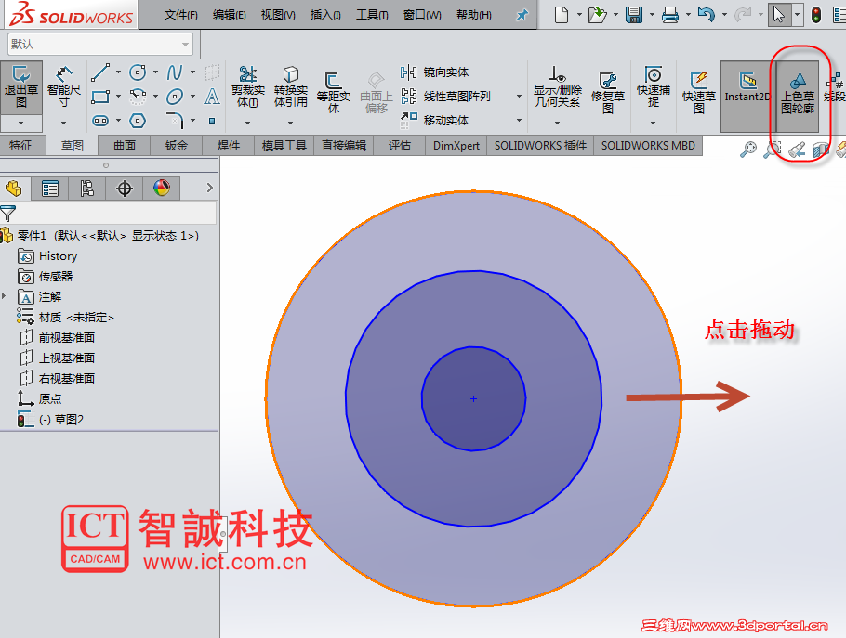Open the DimXpertManager tab
Screen dimensions: 846x638
[x=124, y=189]
